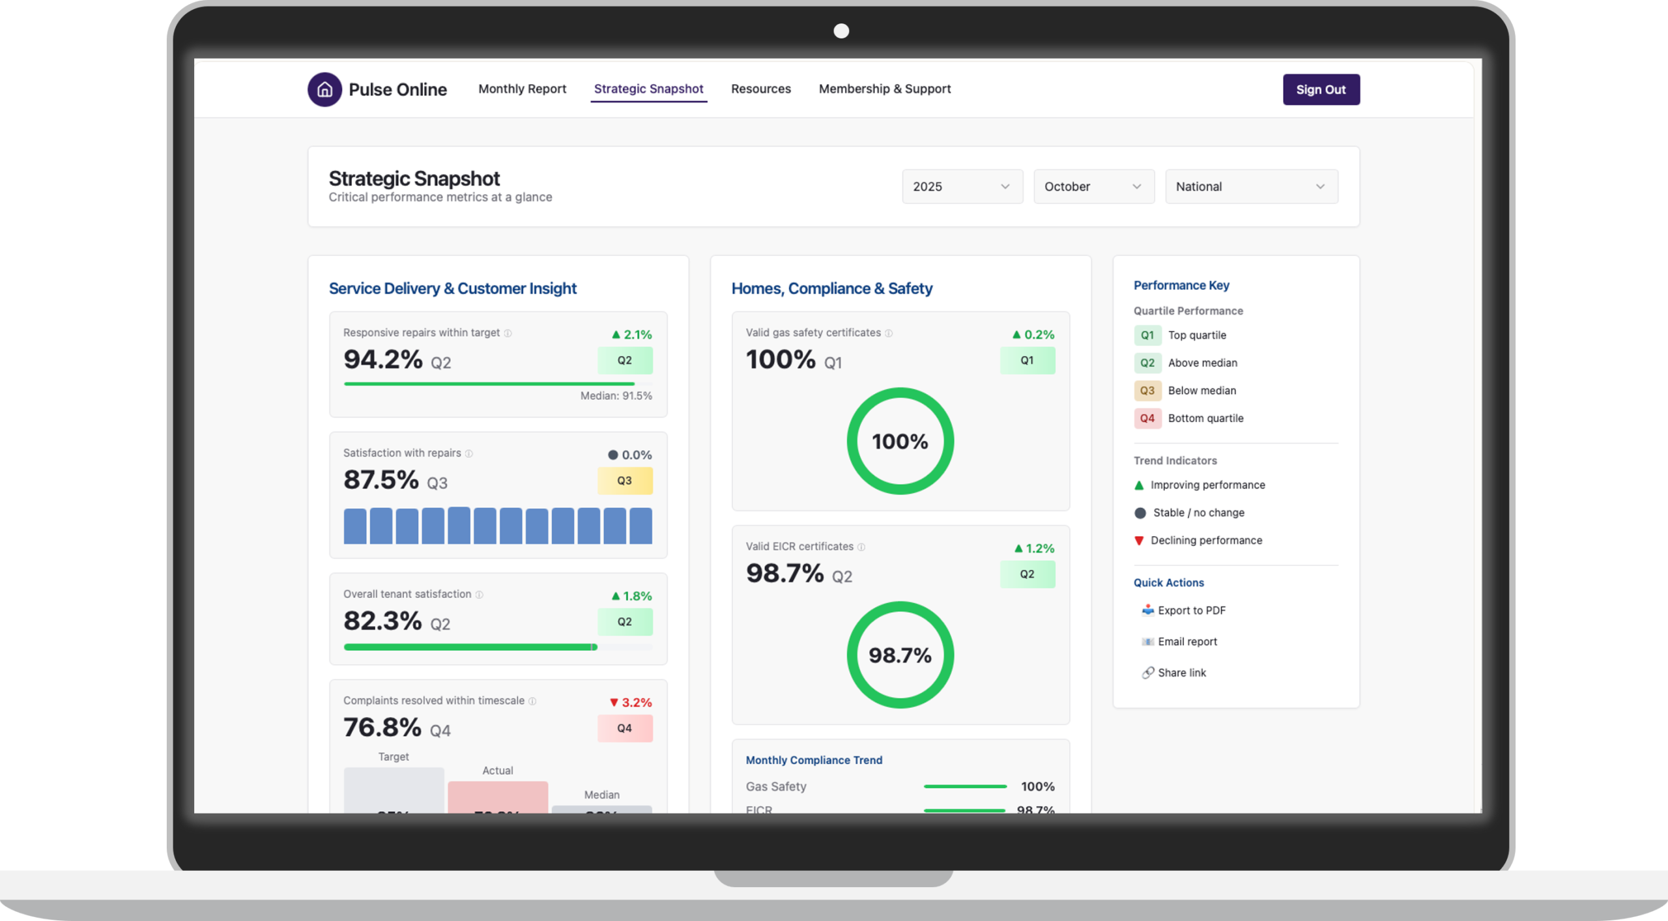1668x921 pixels.
Task: Click the Q4 badge on complaints card
Action: point(624,728)
